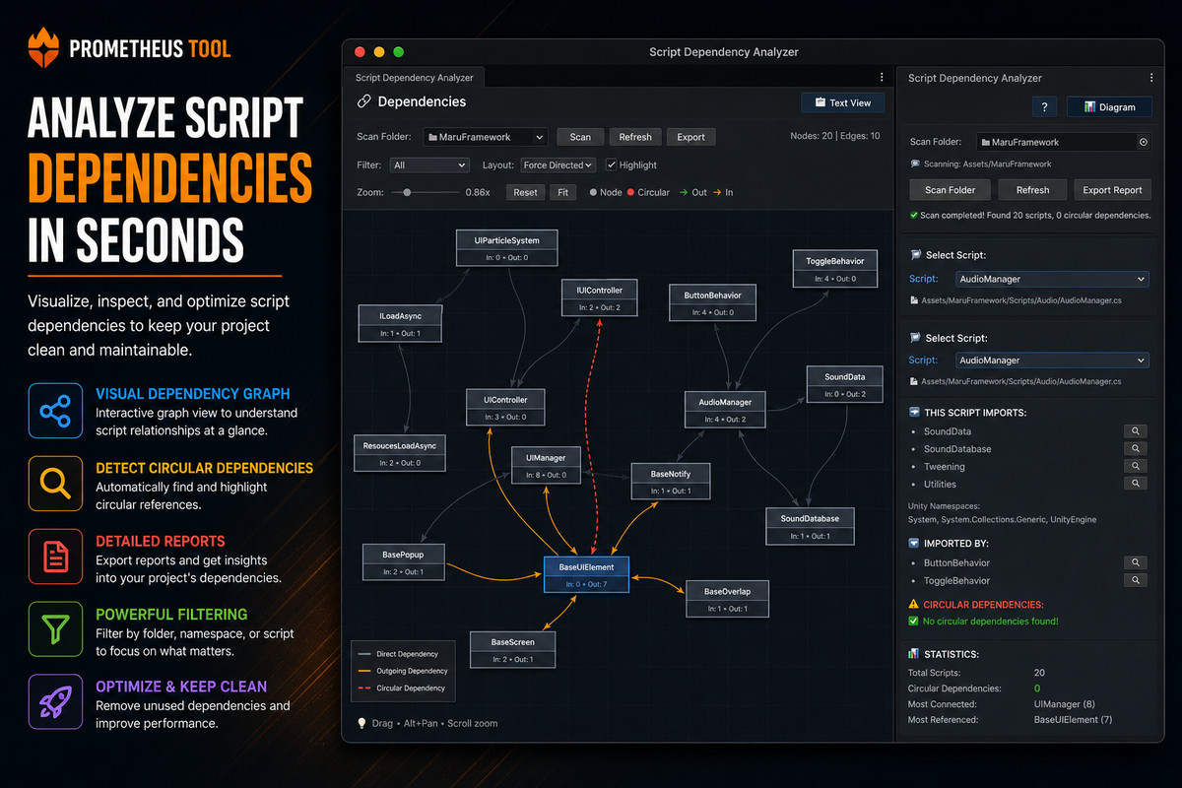Locate ButtonBehavior using its magnifier icon
Viewport: 1182px width, 788px height.
pyautogui.click(x=1136, y=562)
